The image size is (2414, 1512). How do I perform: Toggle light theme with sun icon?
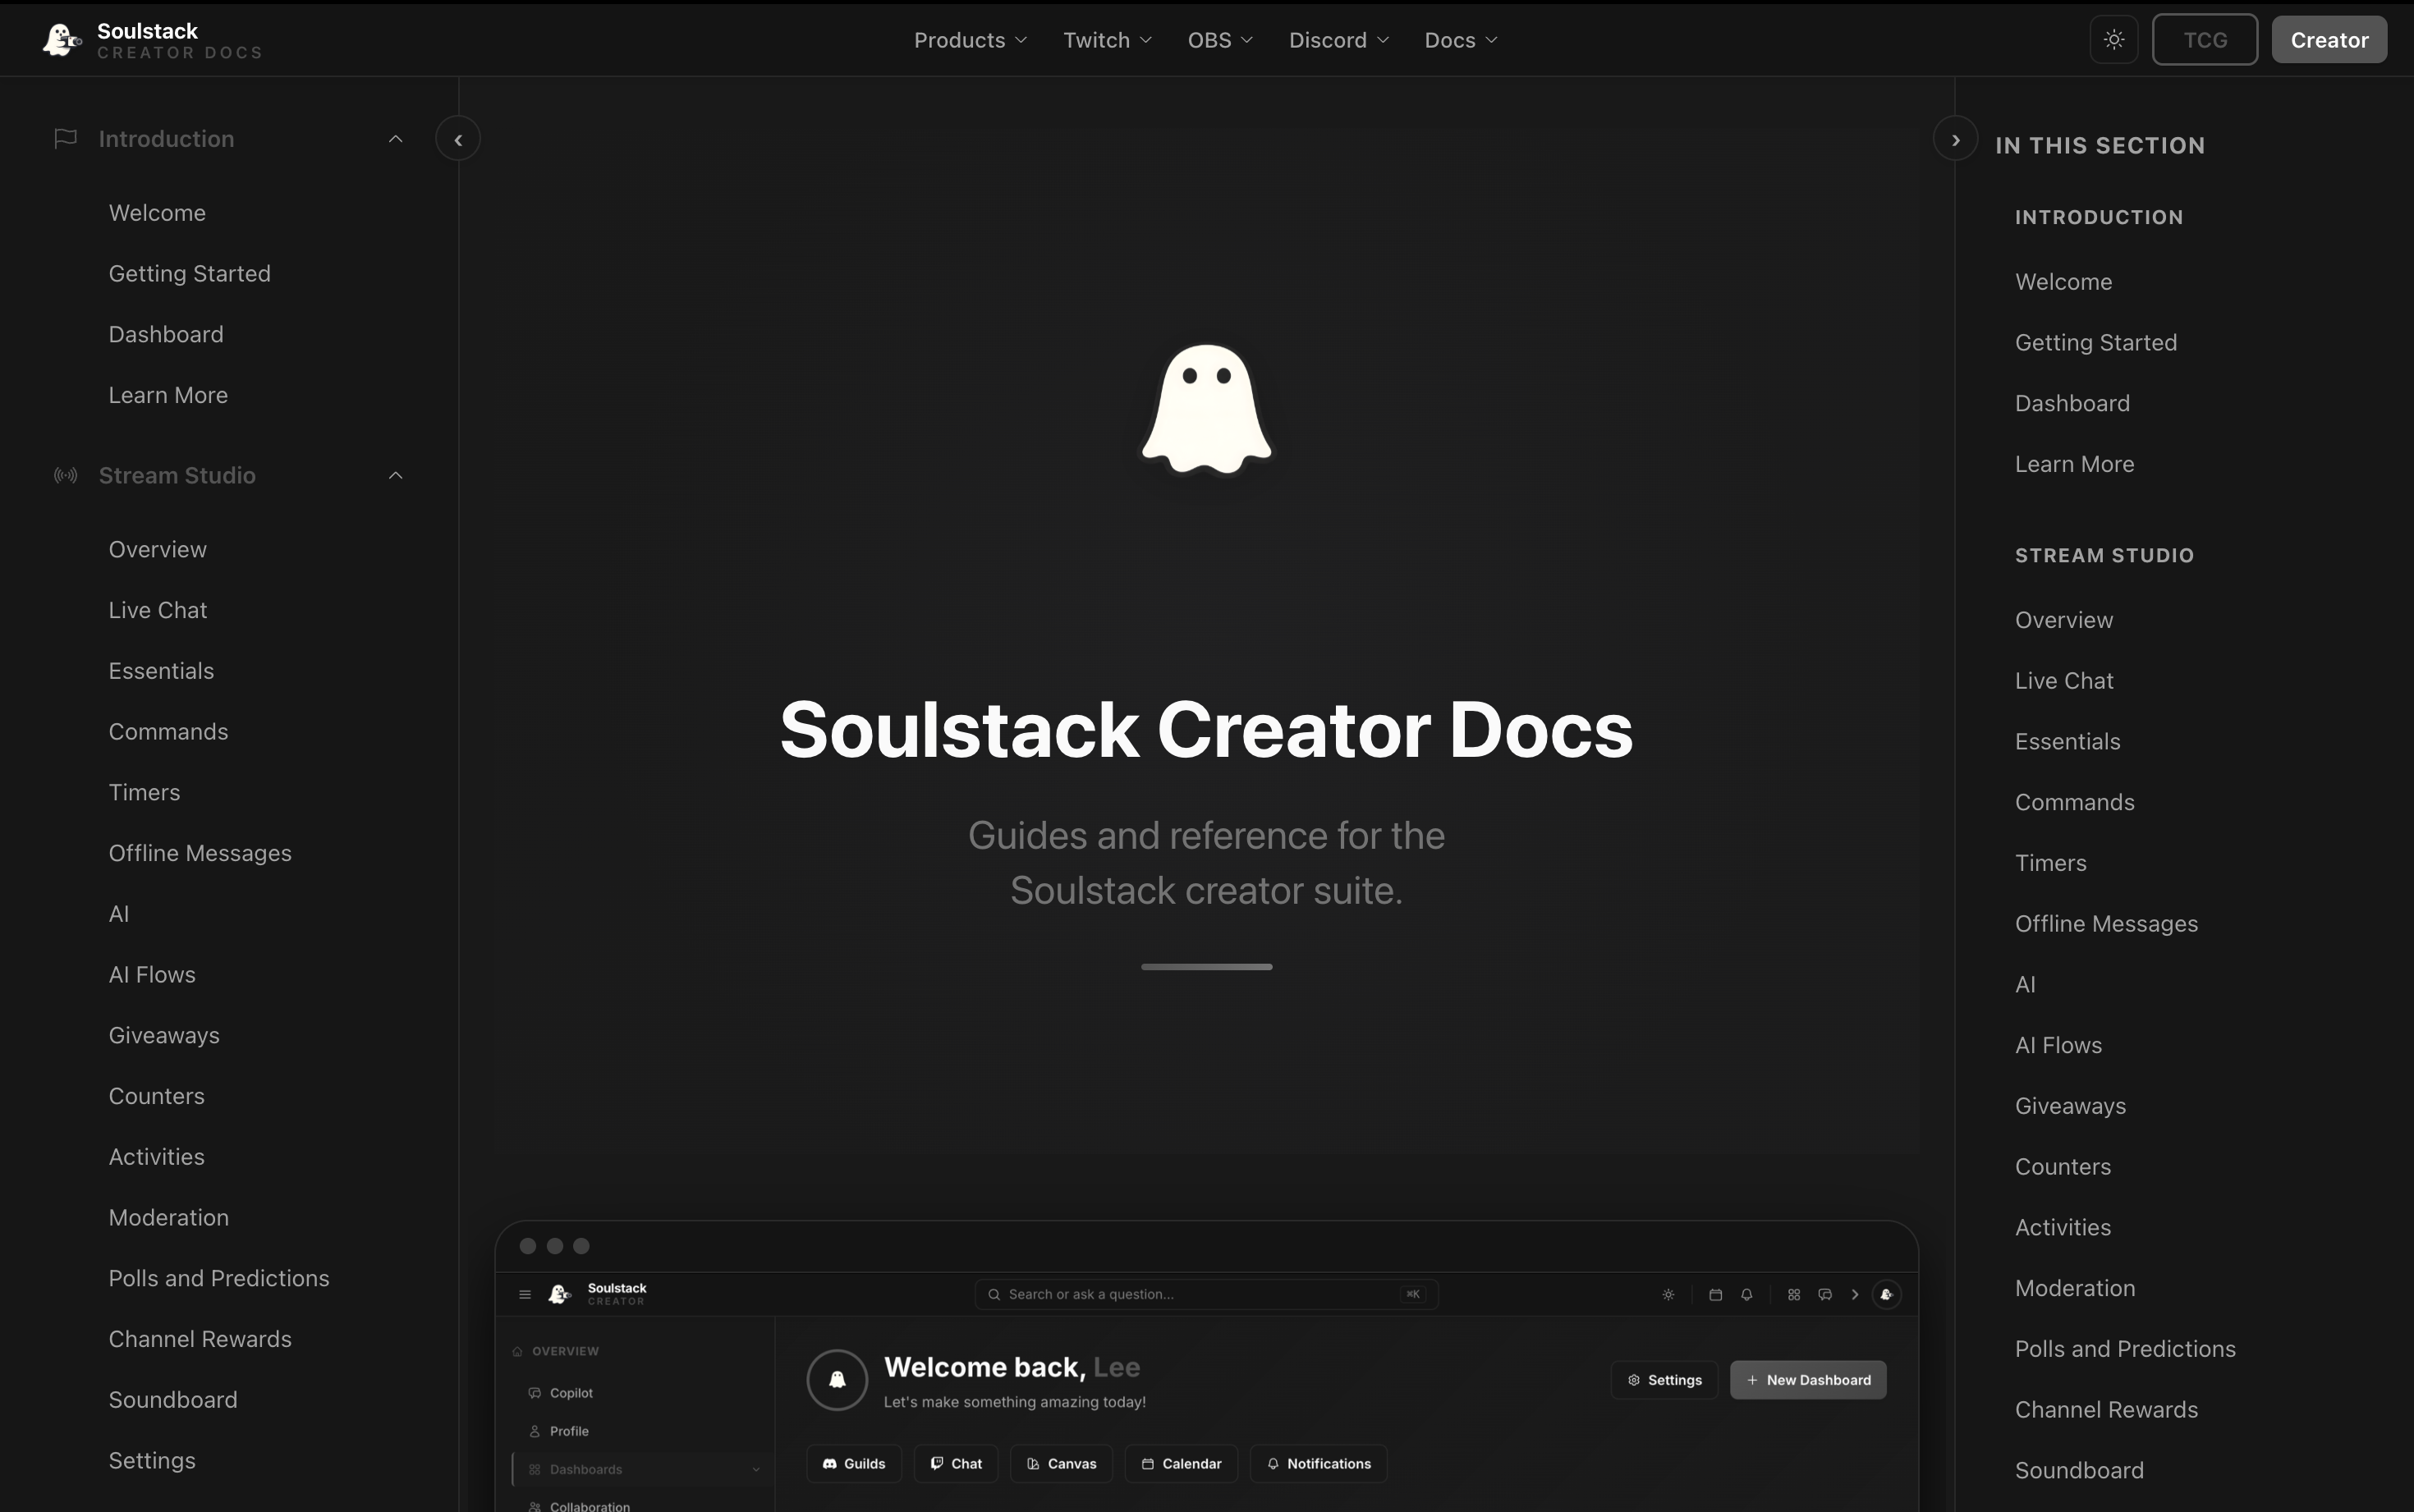click(2113, 40)
